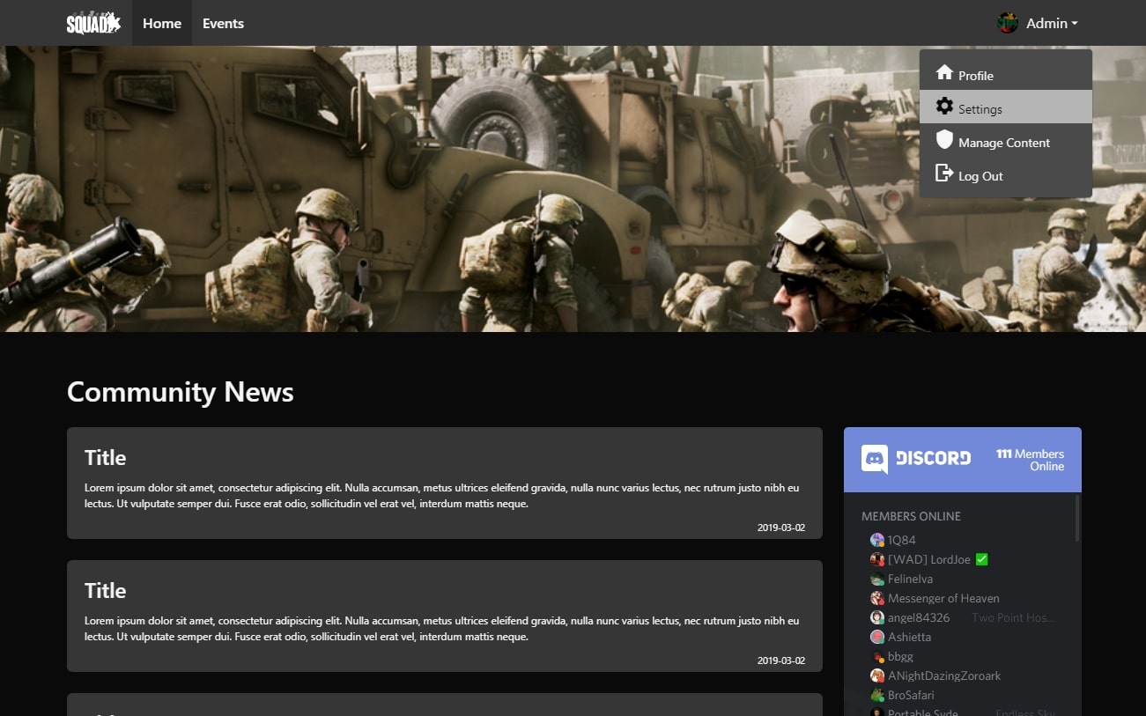Click the Community News heading
Viewport: 1146px width, 716px height.
click(x=181, y=392)
